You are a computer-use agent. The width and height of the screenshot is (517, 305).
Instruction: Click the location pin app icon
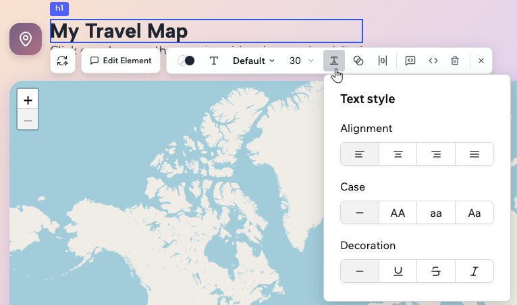pos(26,39)
